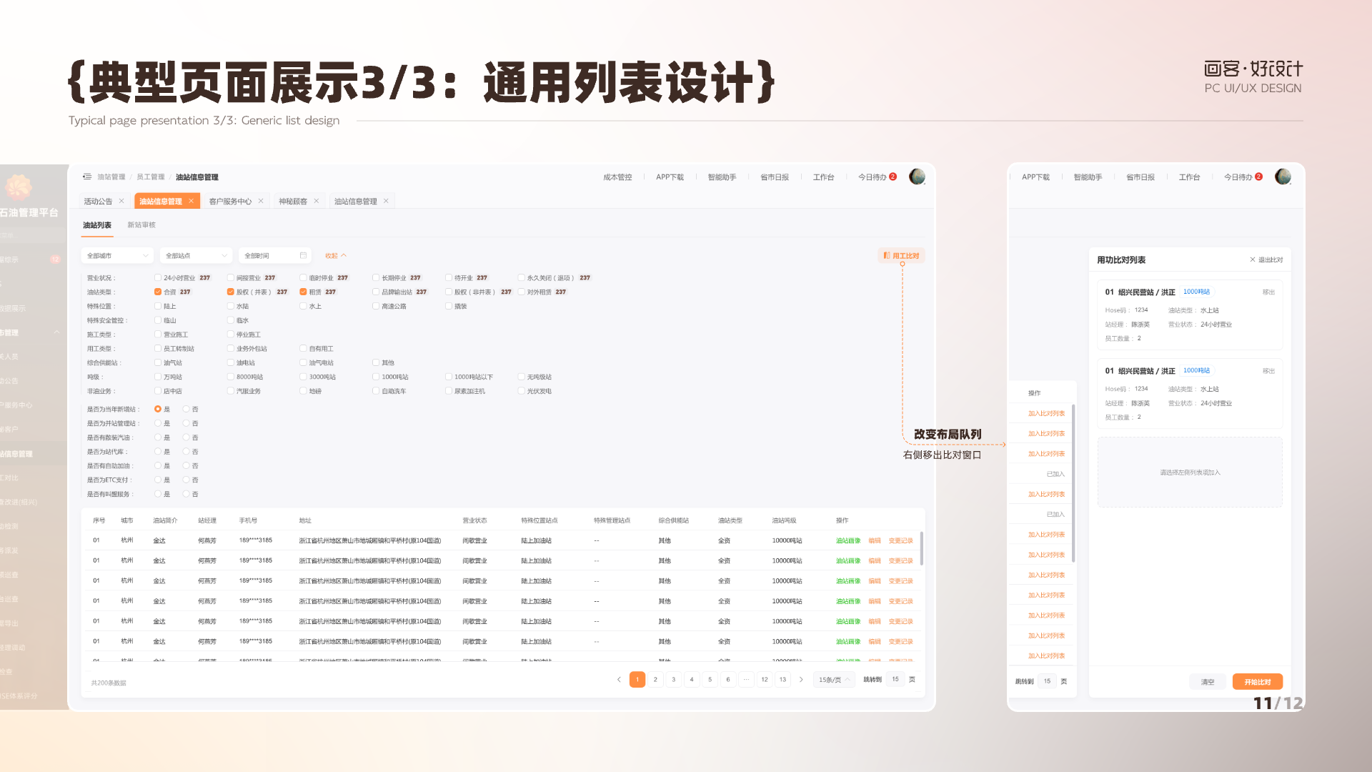Click 移出 on first comparison card
This screenshot has width=1372, height=772.
click(x=1268, y=292)
